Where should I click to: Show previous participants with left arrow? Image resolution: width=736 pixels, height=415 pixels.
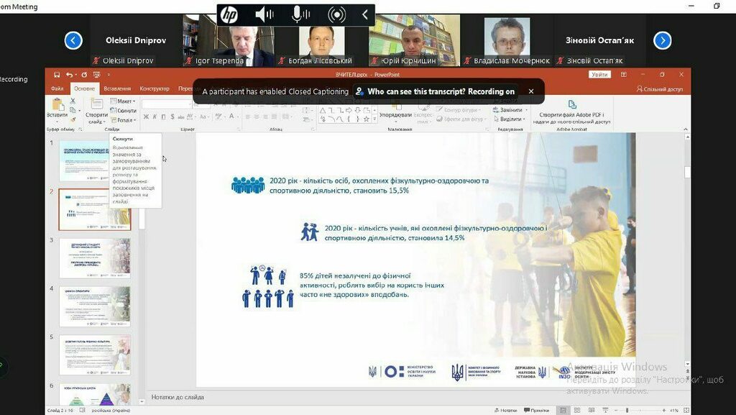[x=73, y=40]
